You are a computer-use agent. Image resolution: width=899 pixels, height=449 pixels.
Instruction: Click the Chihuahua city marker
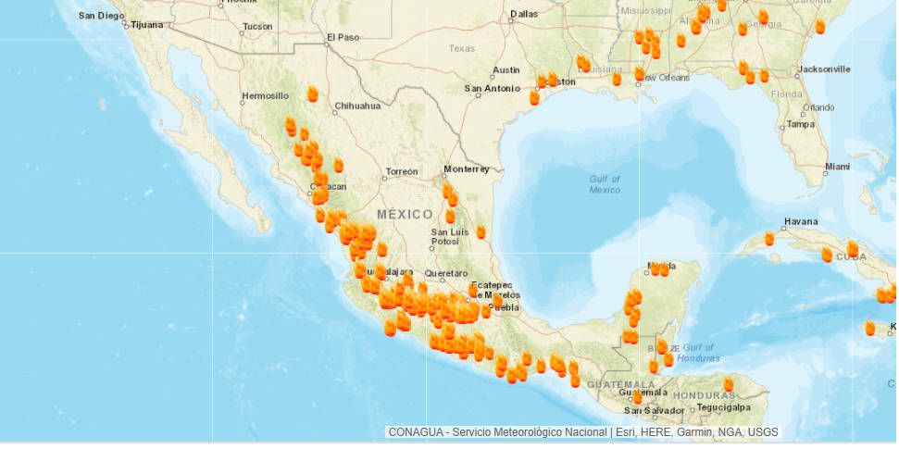click(330, 106)
